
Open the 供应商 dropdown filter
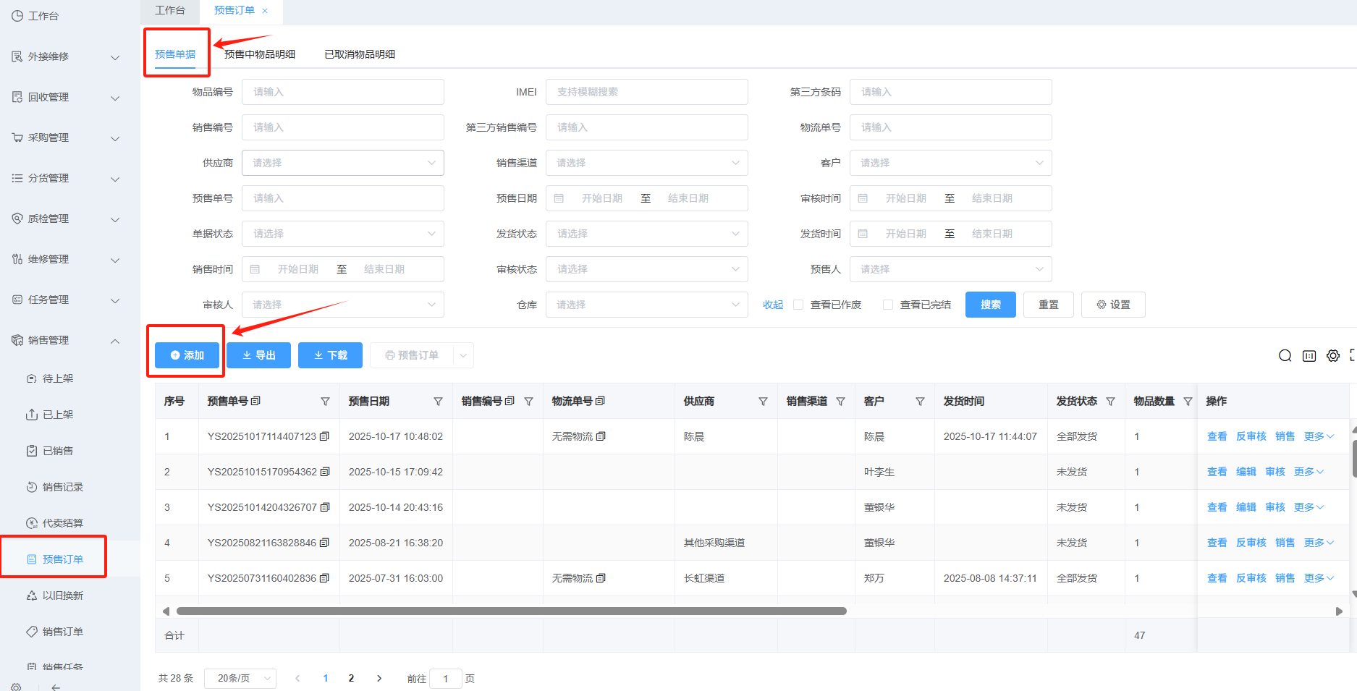click(x=342, y=163)
